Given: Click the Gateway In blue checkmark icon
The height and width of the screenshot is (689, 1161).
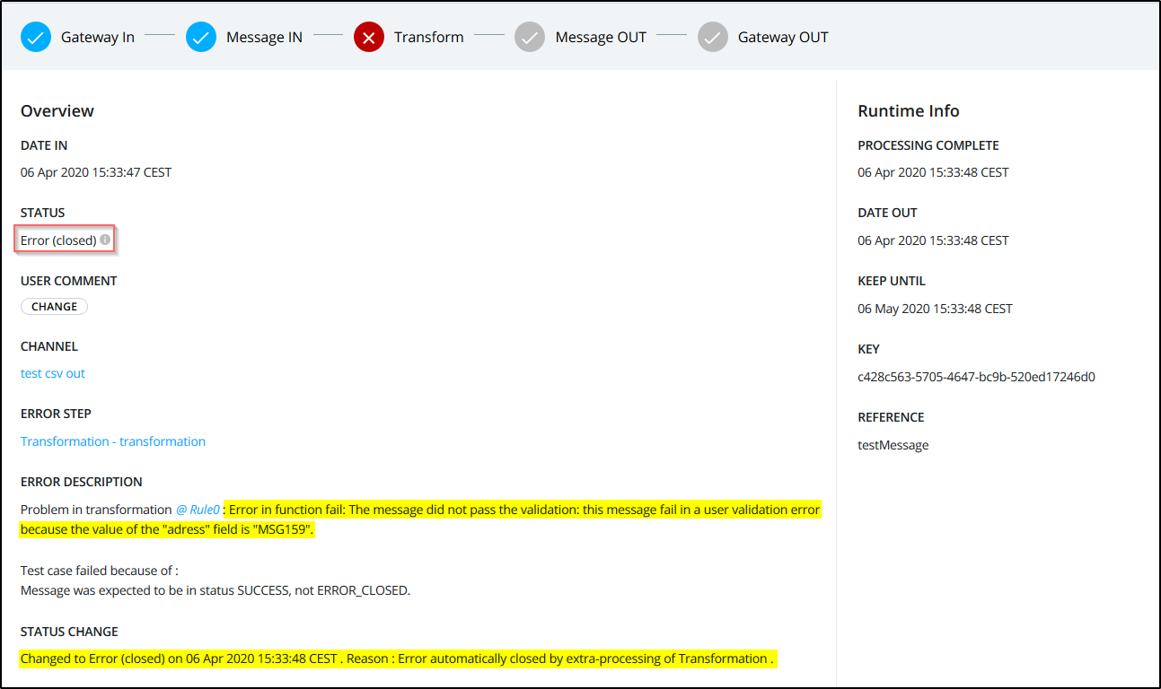Looking at the screenshot, I should pos(36,38).
